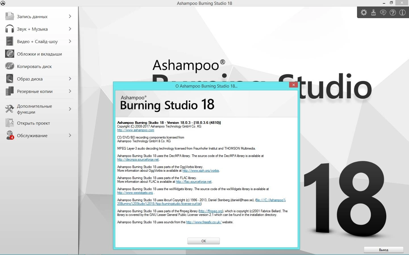Select the Обслуживание menu entry
Screen dimensions: 409x255
point(39,135)
